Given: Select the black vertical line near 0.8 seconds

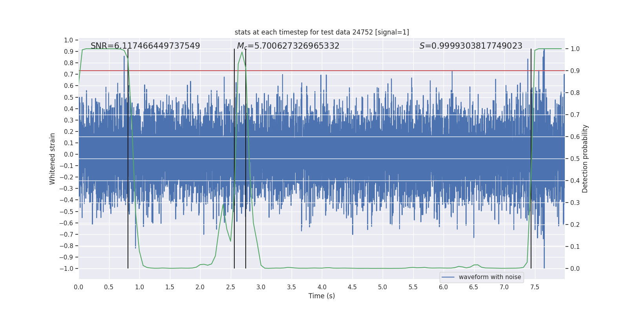Looking at the screenshot, I should pos(128,159).
